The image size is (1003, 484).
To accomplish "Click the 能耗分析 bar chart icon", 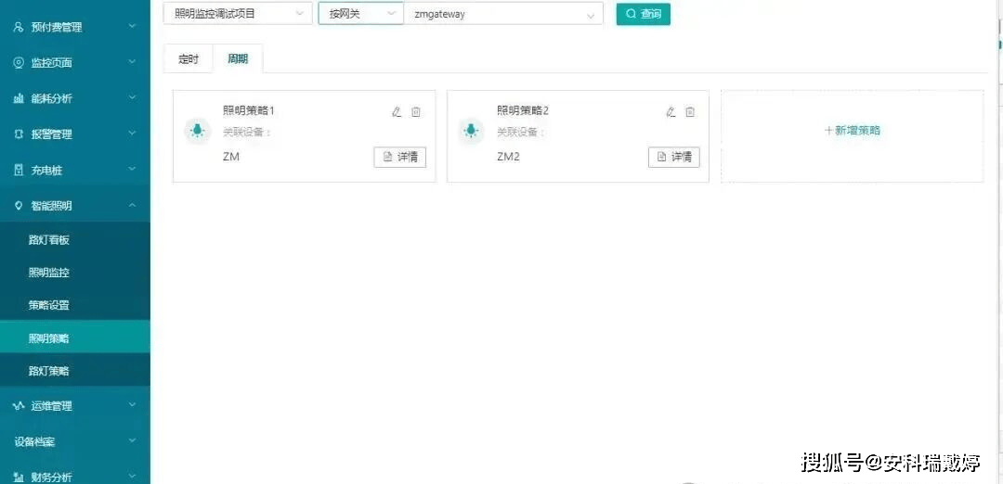I will (19, 98).
